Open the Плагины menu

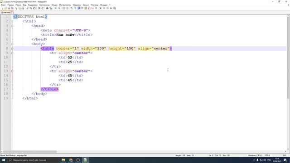point(95,5)
